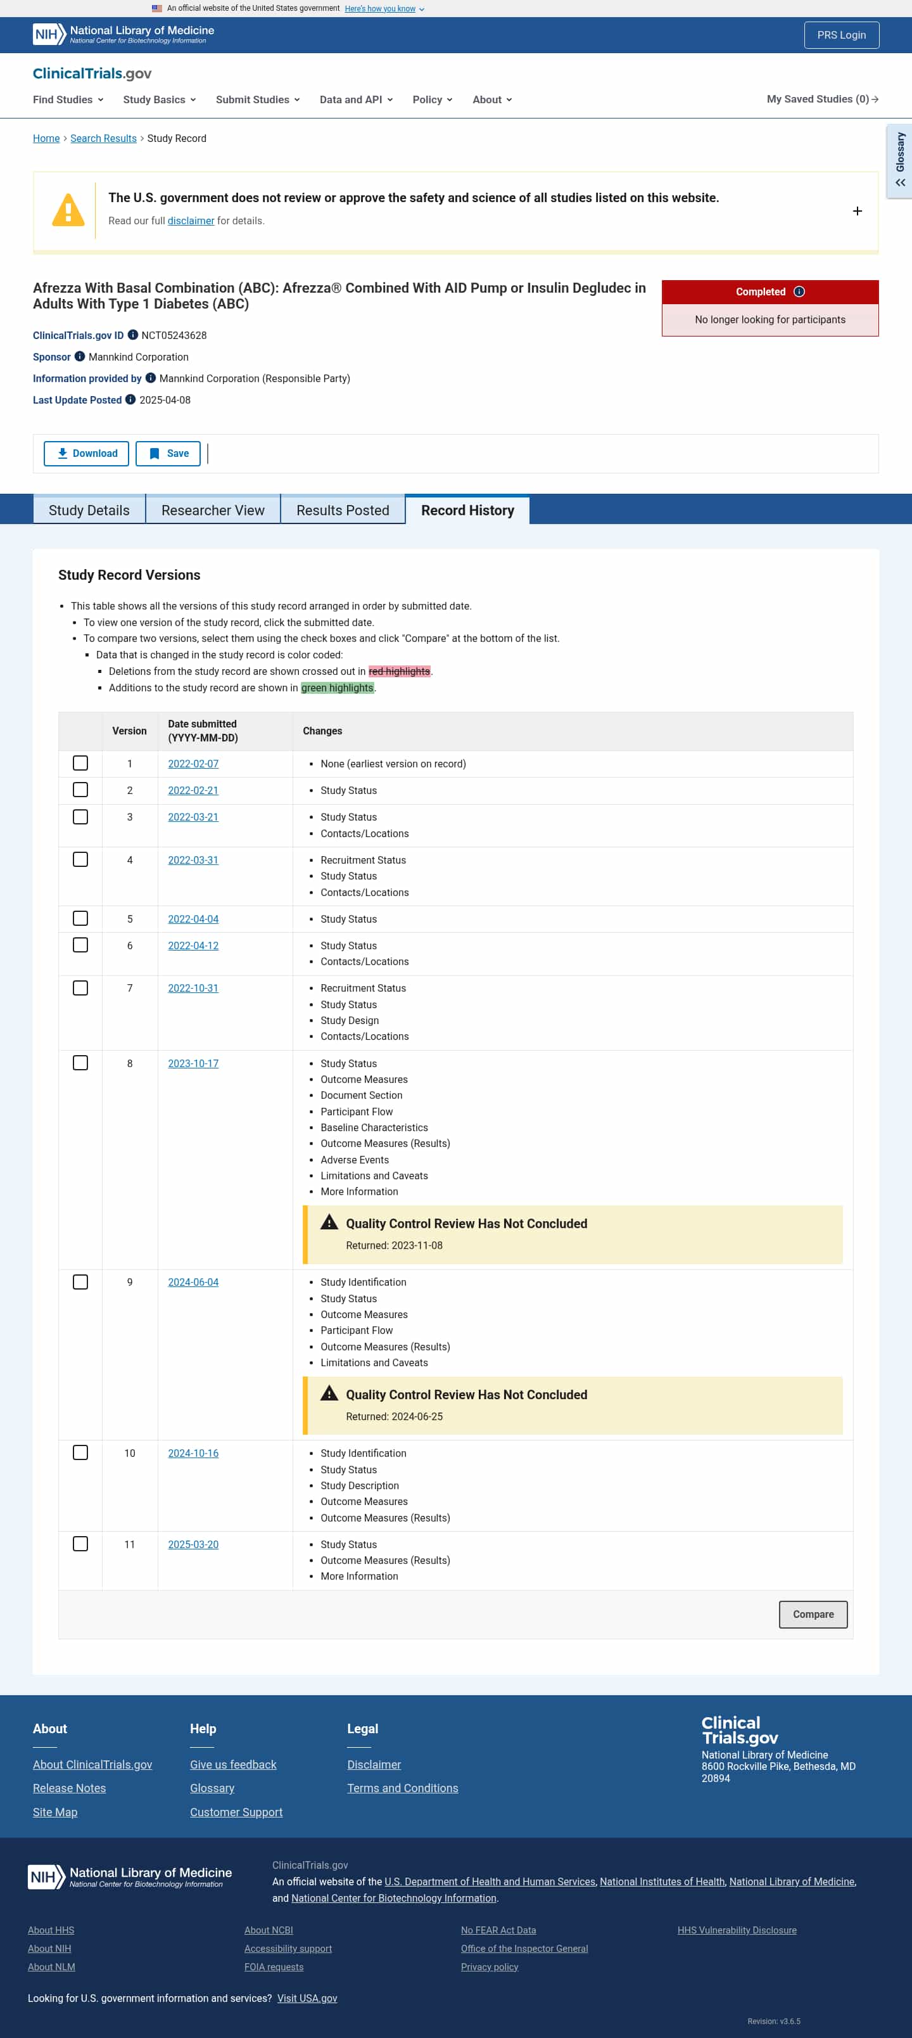Viewport: 912px width, 2038px height.
Task: Open the FOIA requests link
Action: tap(274, 1967)
